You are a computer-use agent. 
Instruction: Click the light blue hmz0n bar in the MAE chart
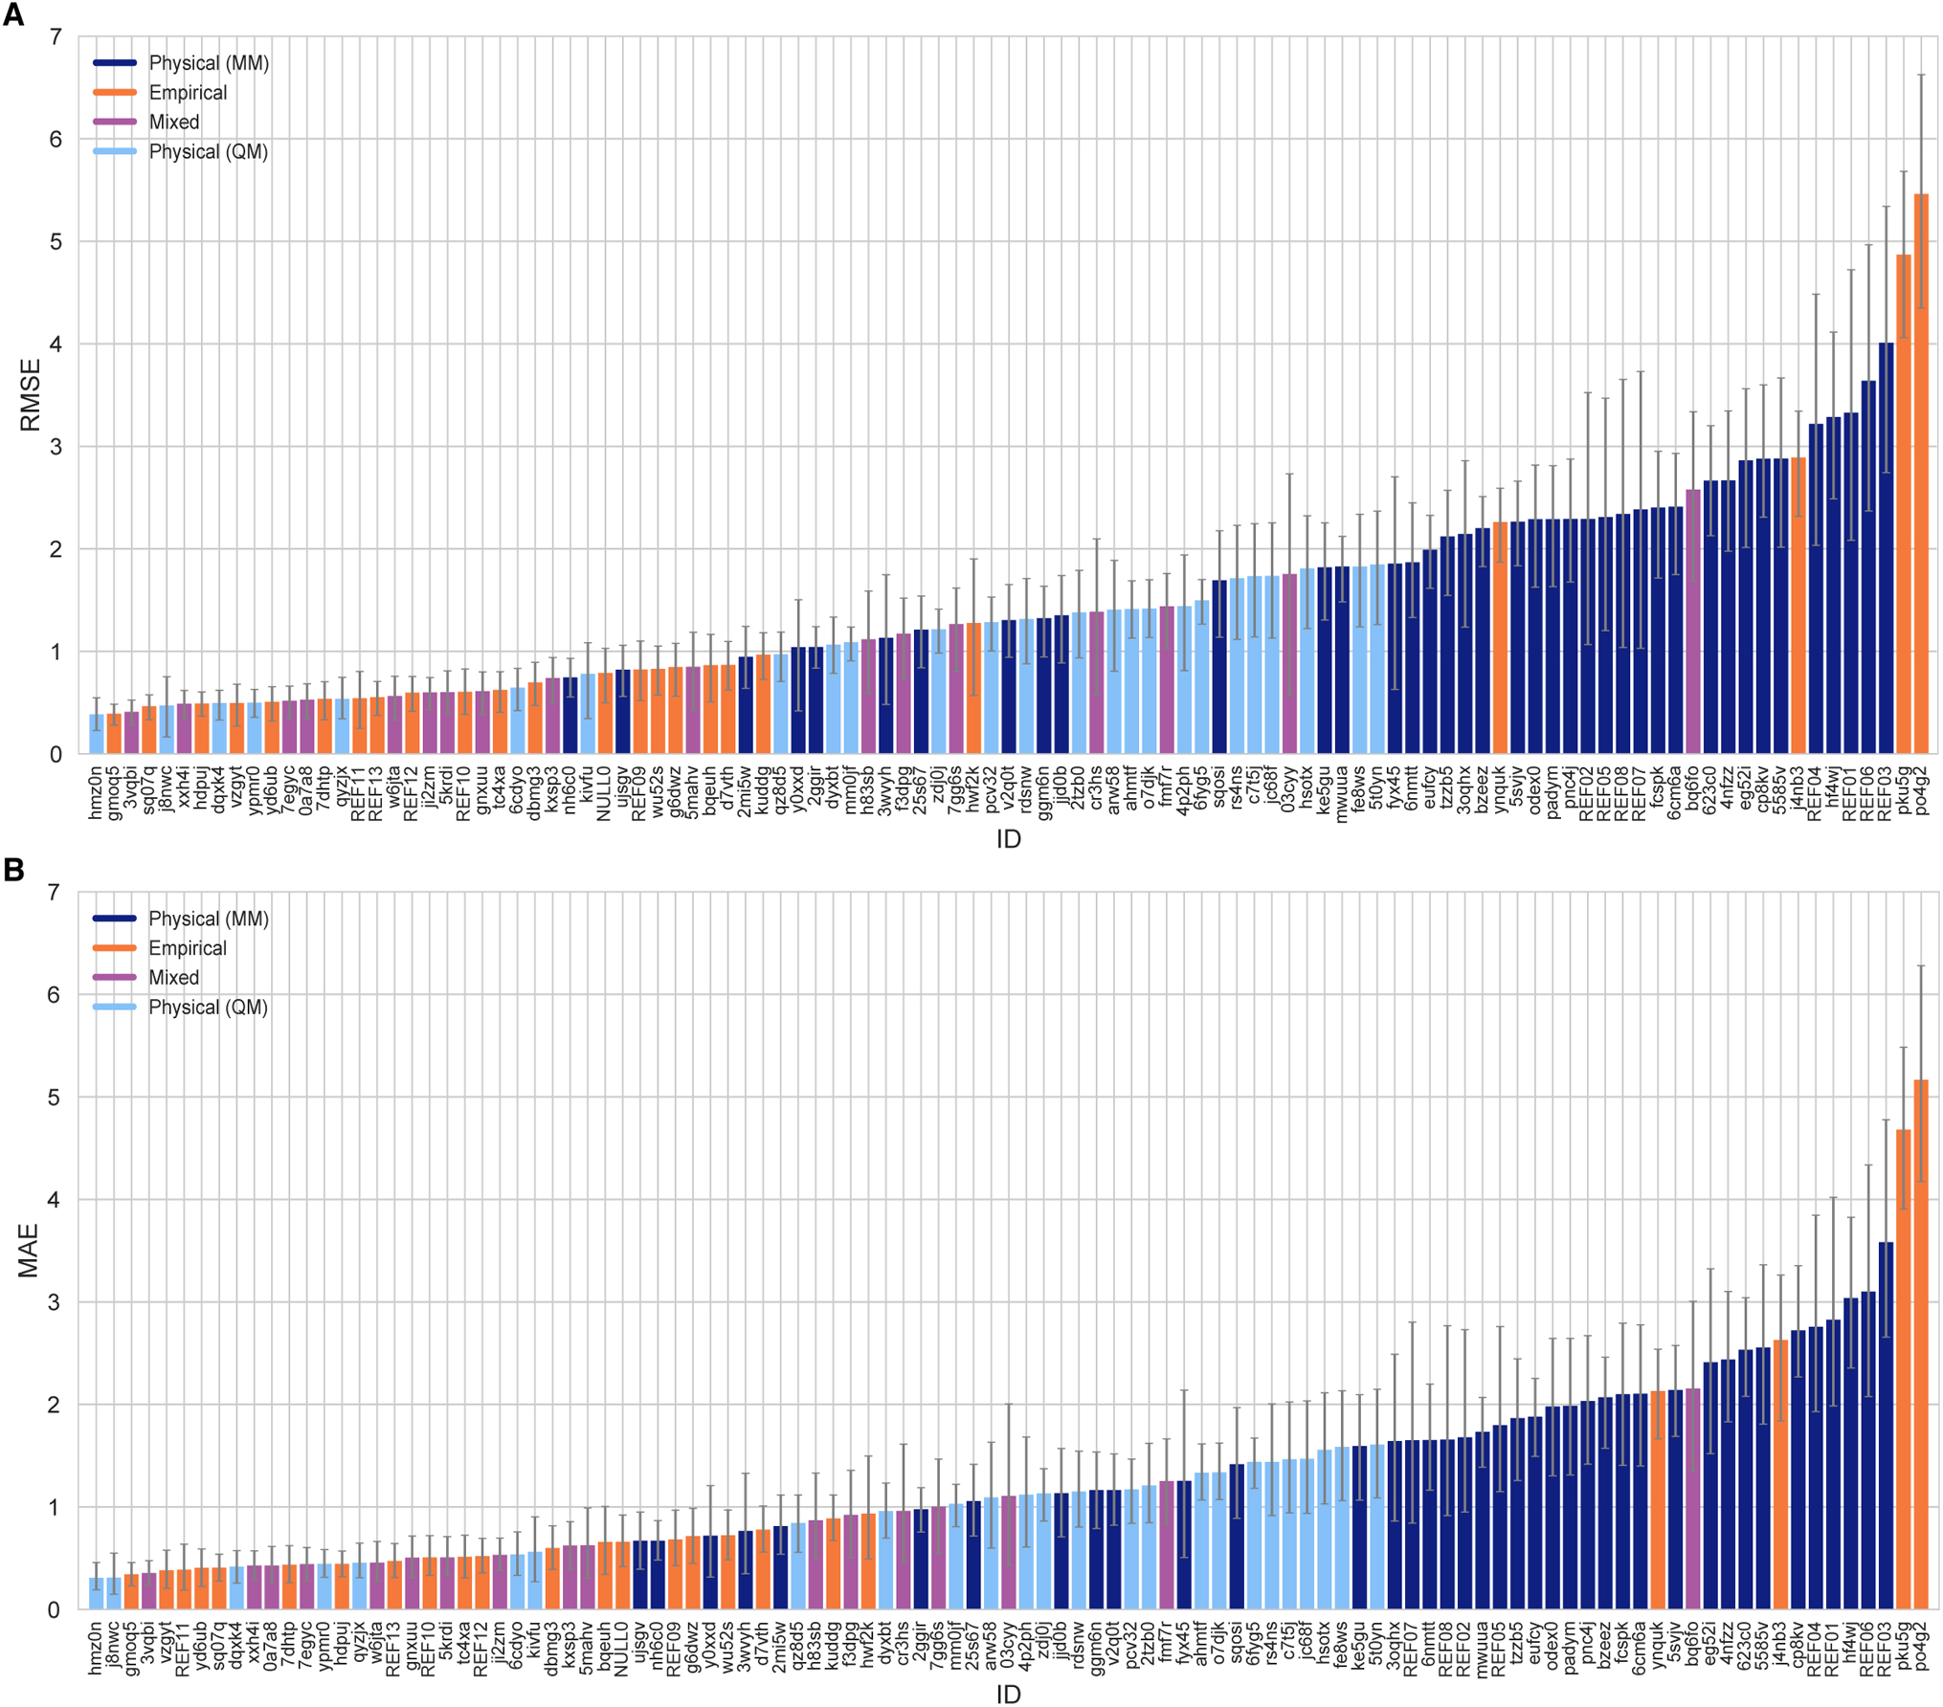click(96, 1594)
